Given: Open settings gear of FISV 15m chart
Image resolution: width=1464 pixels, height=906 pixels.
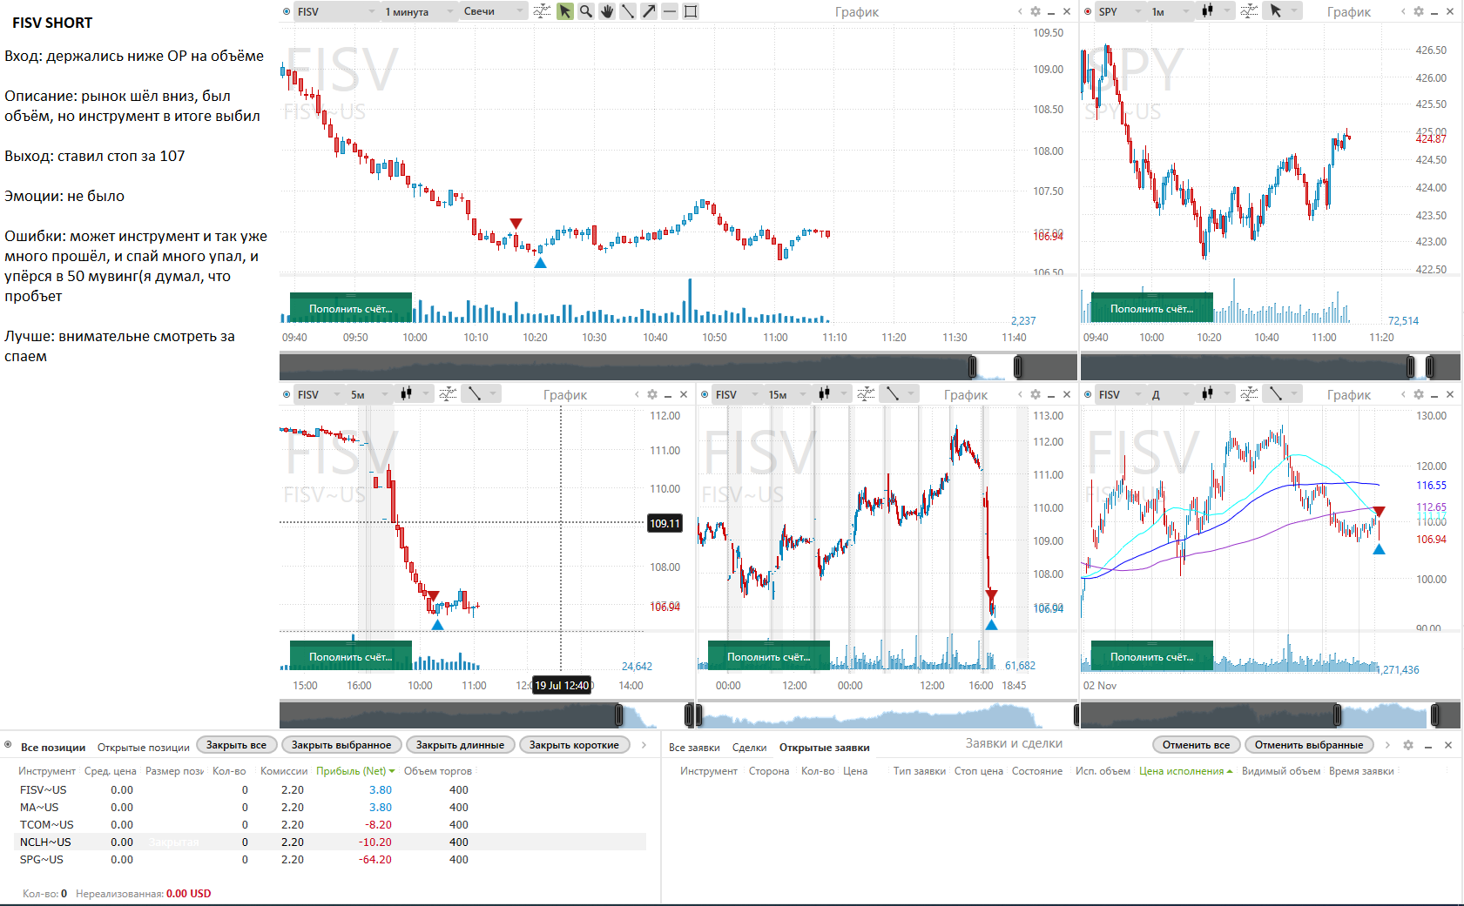Looking at the screenshot, I should click(1036, 394).
